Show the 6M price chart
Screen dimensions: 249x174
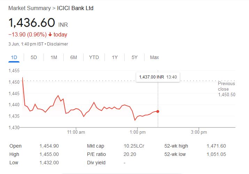point(73,57)
